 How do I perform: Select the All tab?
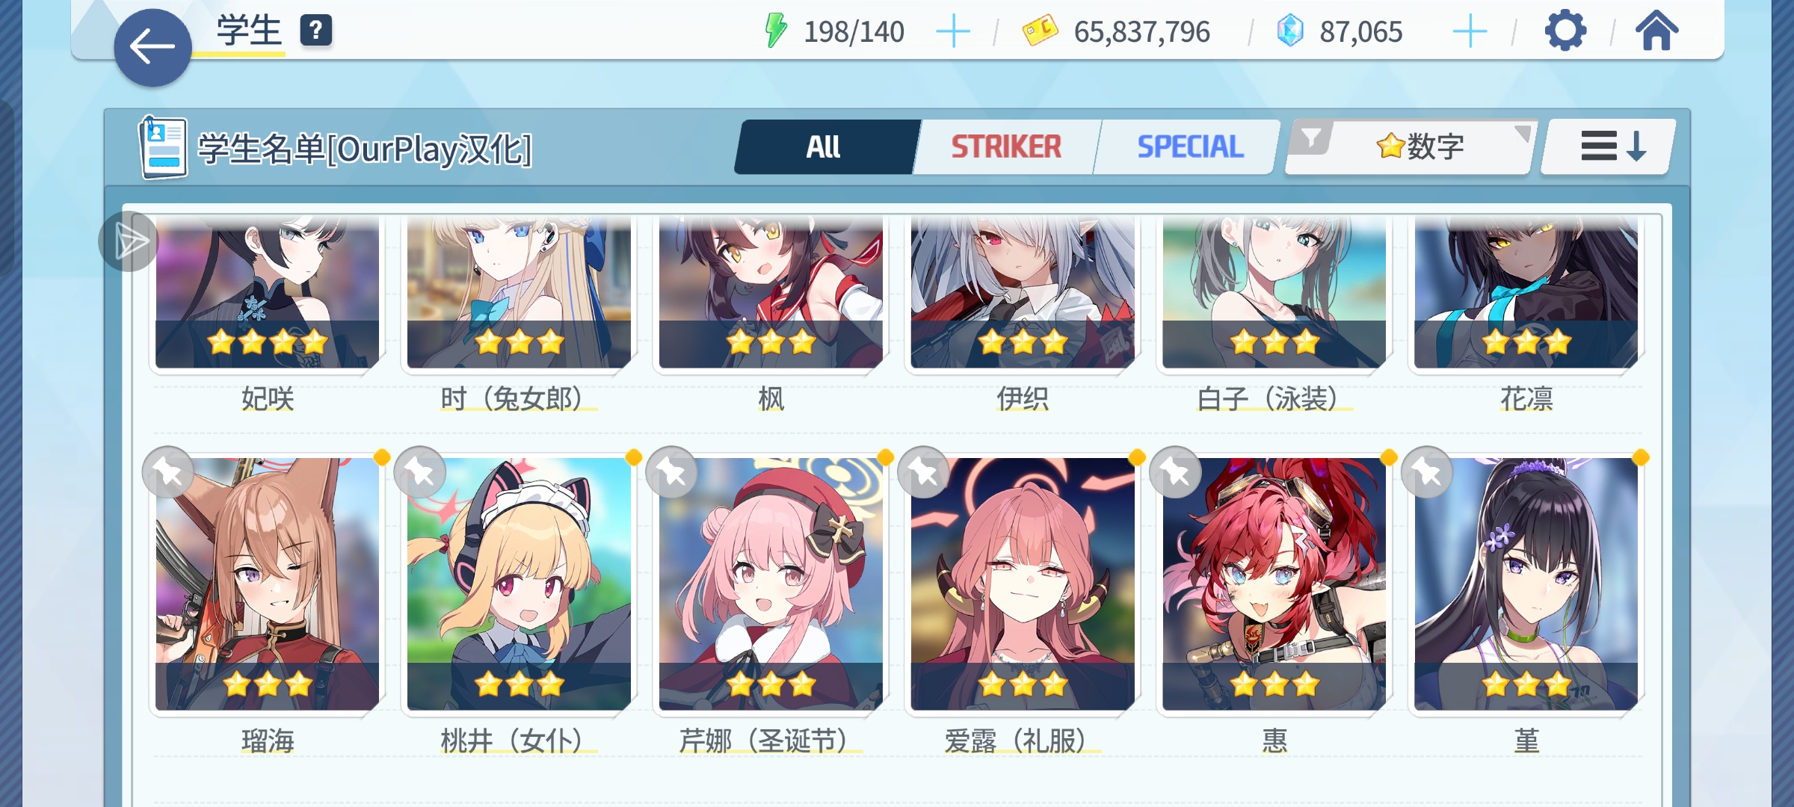(825, 147)
